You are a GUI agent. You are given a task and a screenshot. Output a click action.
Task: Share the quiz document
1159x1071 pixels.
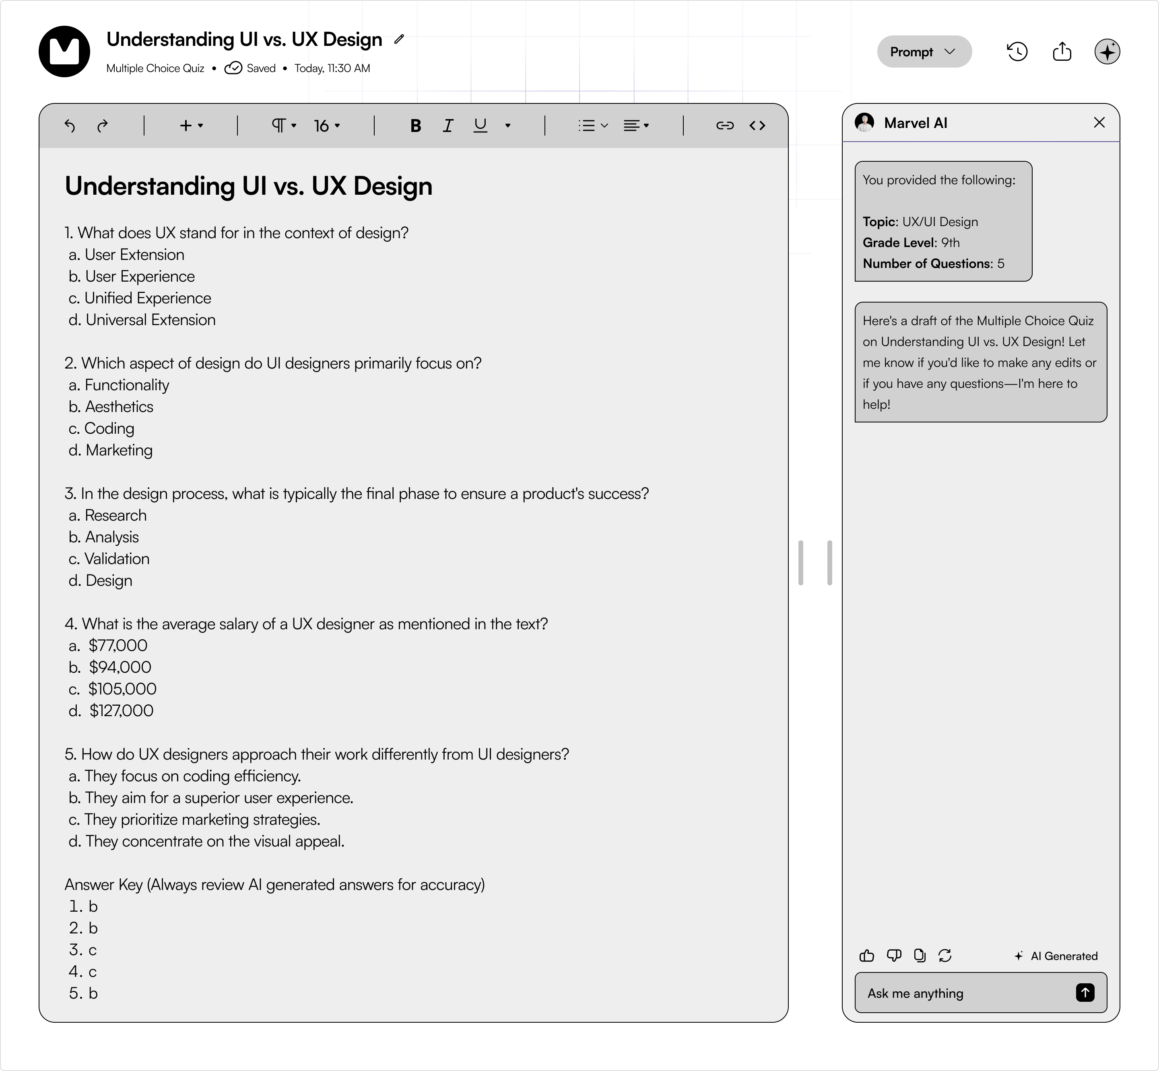pyautogui.click(x=1062, y=51)
